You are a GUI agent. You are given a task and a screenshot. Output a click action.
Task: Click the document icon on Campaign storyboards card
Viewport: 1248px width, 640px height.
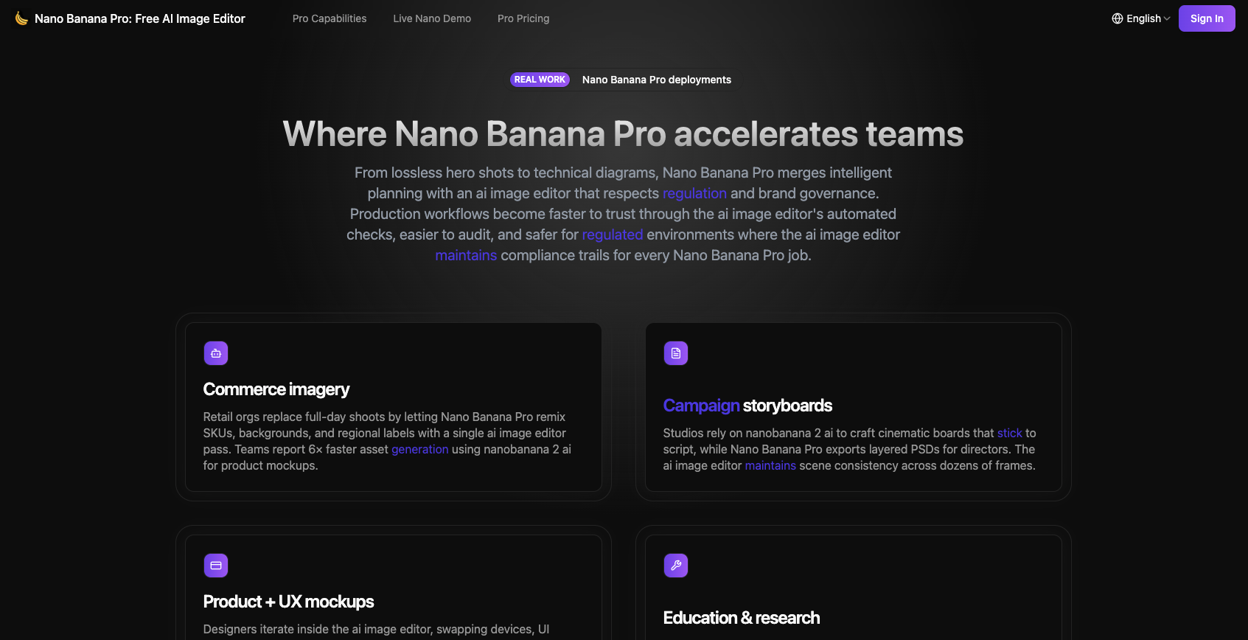[x=675, y=353]
